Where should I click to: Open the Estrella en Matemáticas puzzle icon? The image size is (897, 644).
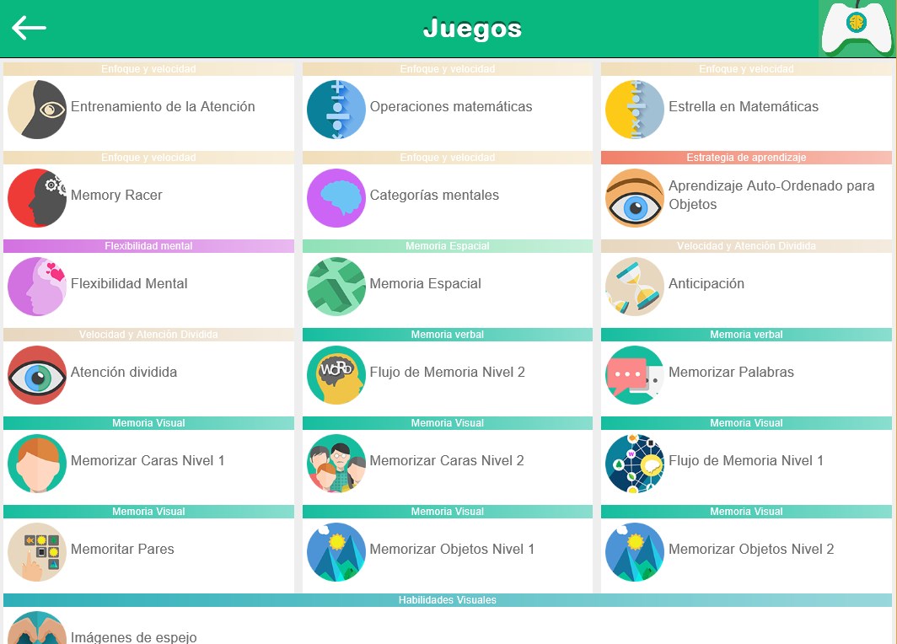point(634,107)
